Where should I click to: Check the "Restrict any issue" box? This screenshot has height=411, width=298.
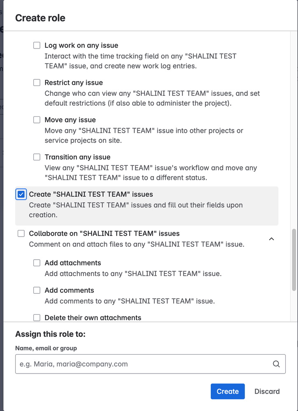(37, 82)
